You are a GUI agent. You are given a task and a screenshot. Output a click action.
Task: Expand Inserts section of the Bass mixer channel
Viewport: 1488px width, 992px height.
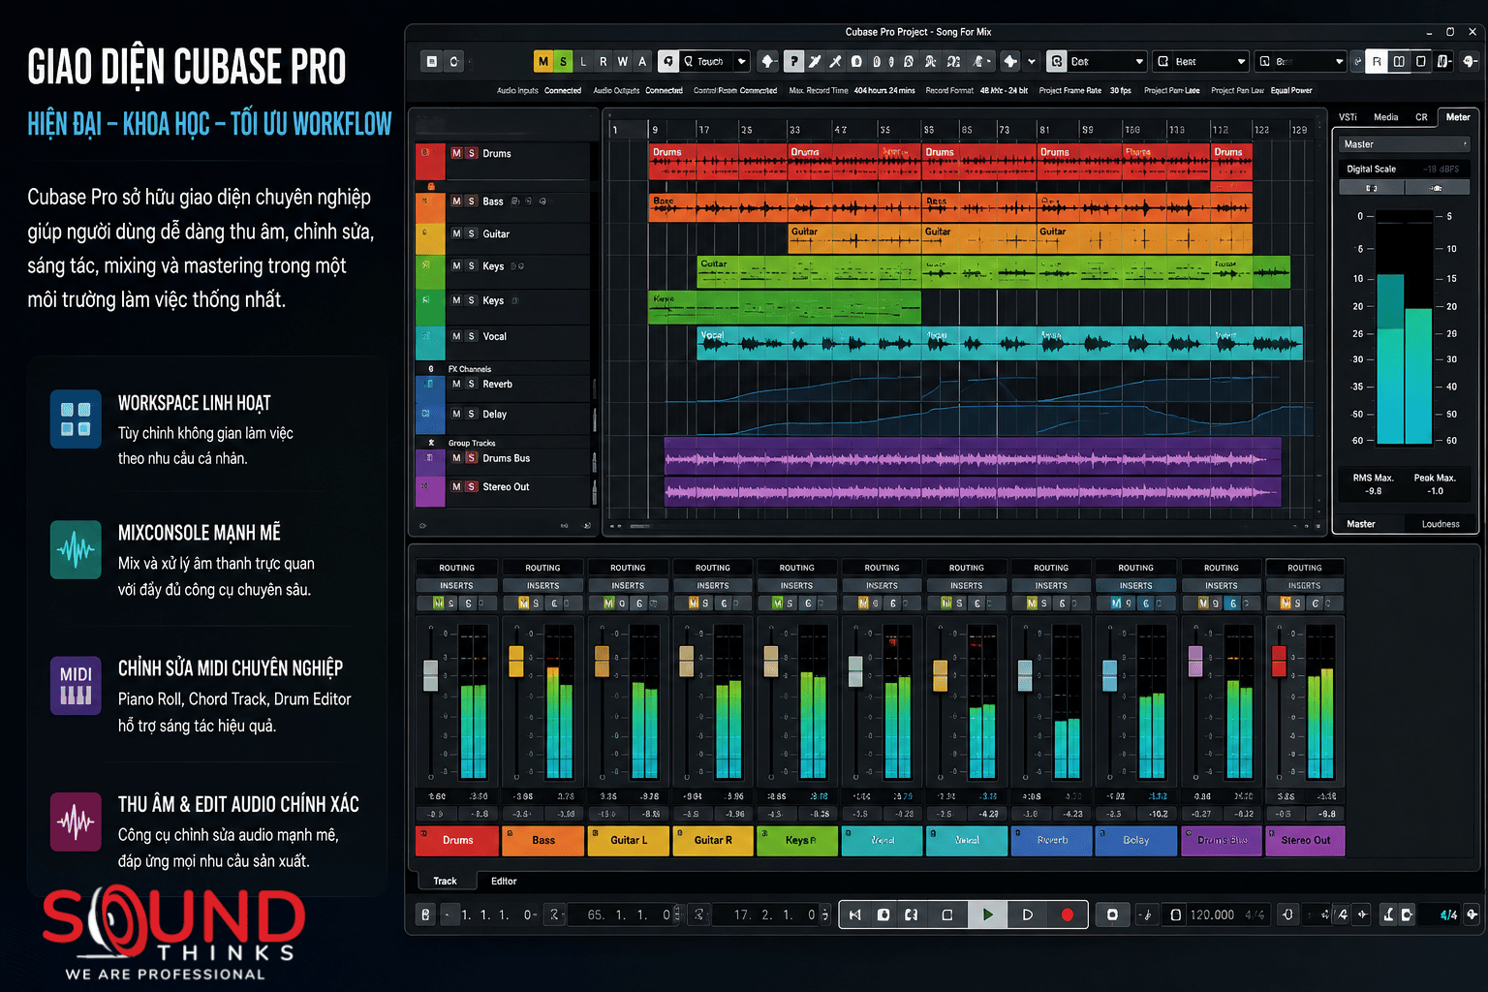coord(542,585)
